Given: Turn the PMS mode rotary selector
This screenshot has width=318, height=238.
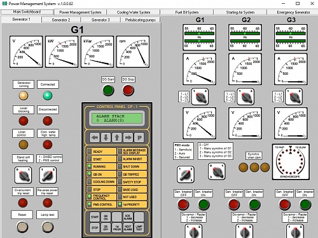Looking at the screenshot, I should tap(186, 174).
